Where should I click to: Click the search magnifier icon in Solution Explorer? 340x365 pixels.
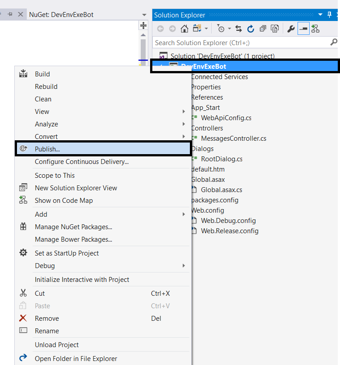[x=333, y=42]
